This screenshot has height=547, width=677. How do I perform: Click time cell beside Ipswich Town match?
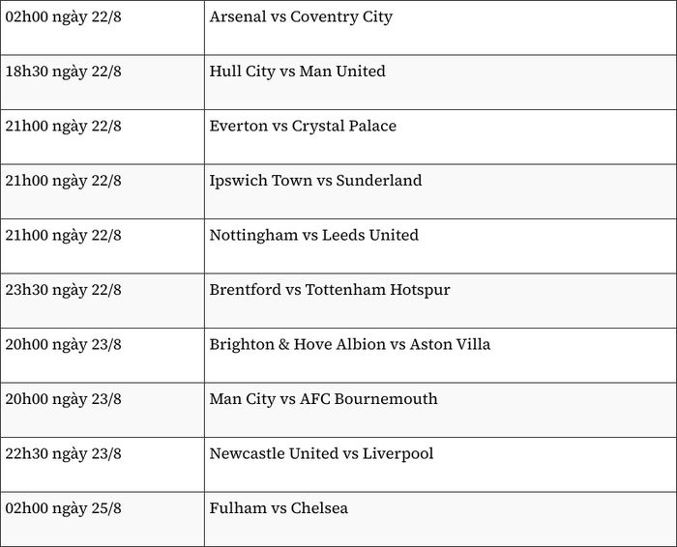point(103,191)
